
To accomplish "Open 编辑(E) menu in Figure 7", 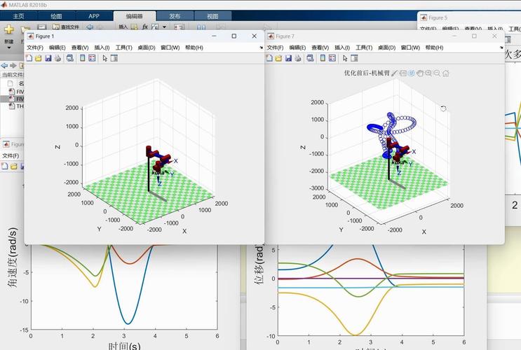I will (298, 48).
